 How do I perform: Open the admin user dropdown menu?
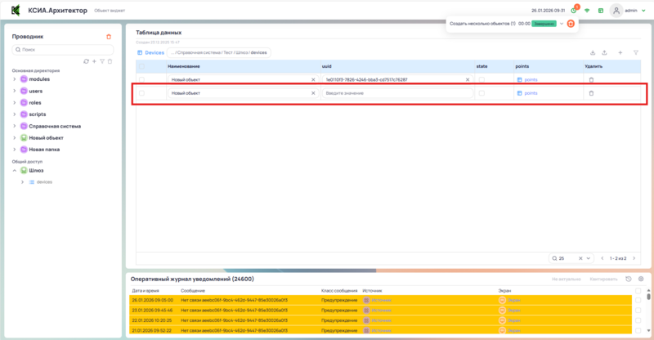(x=634, y=11)
